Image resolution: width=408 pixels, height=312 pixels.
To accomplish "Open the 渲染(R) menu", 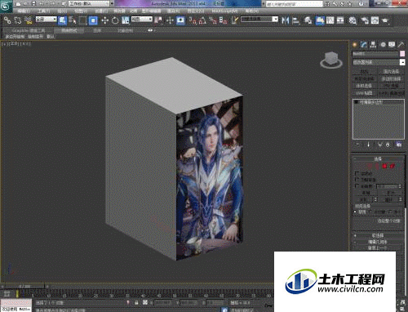I will (x=173, y=11).
